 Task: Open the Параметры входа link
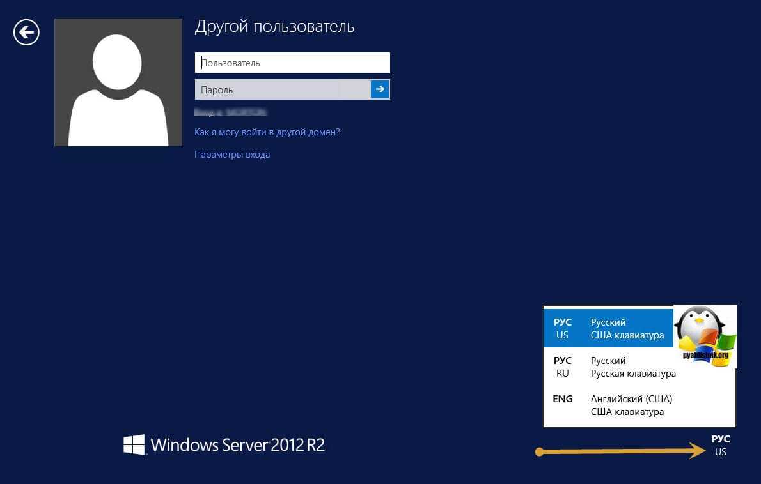(x=232, y=155)
